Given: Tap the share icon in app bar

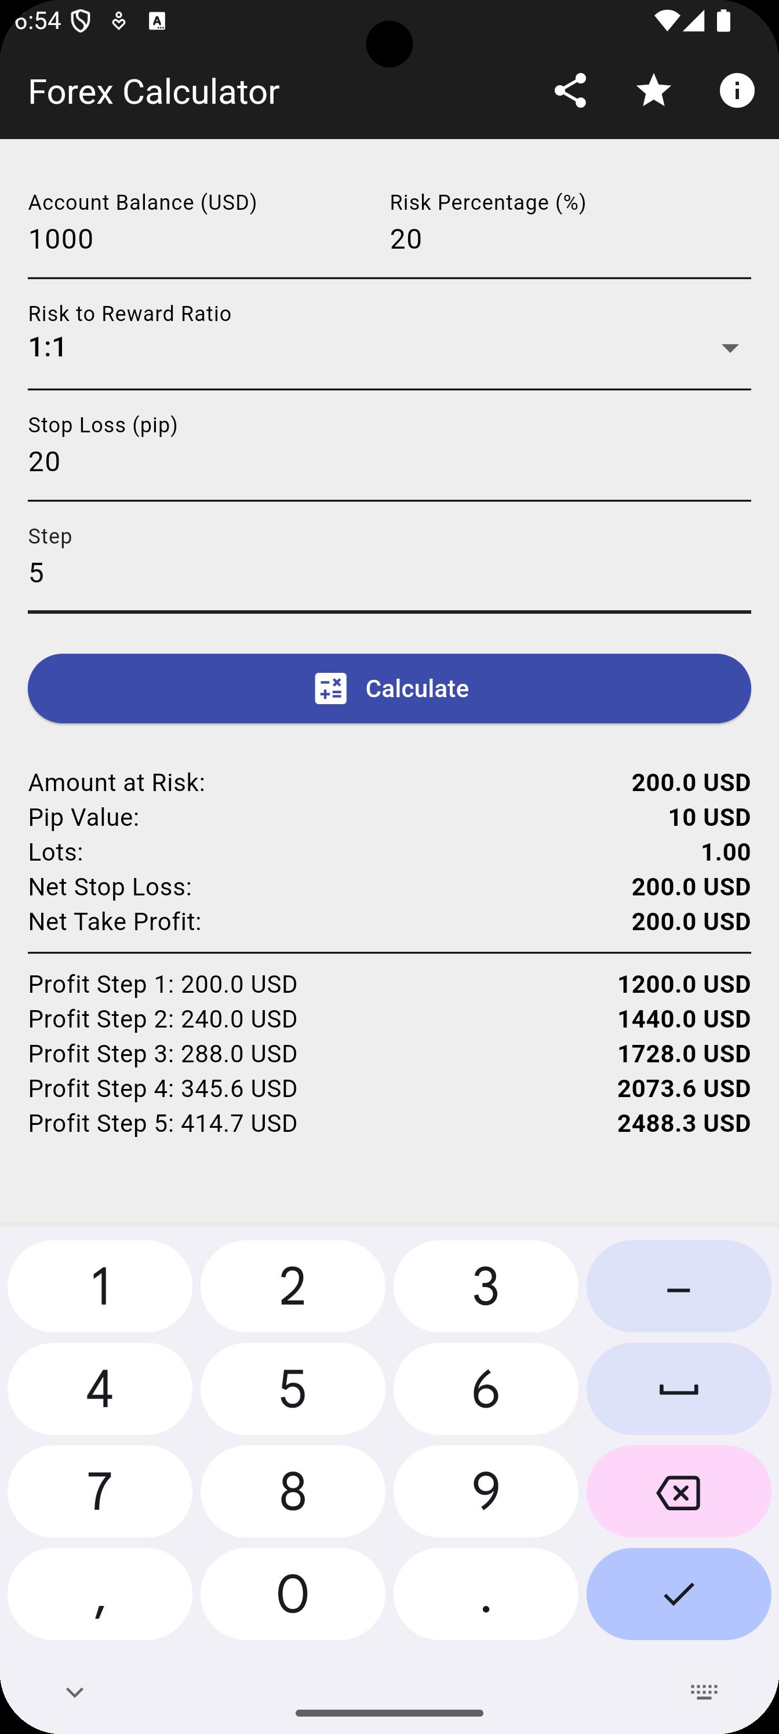Looking at the screenshot, I should click(570, 91).
